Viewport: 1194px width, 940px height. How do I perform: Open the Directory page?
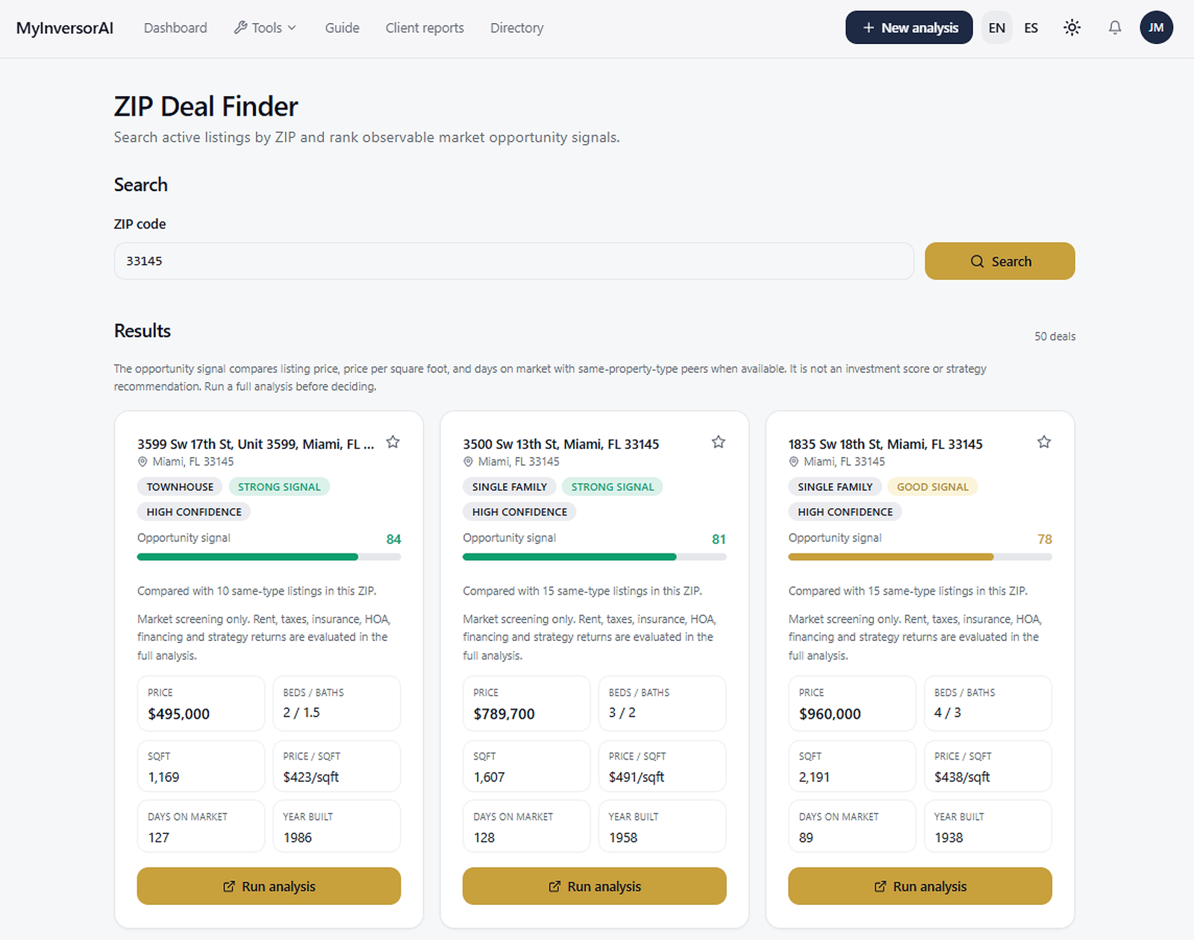click(x=516, y=28)
